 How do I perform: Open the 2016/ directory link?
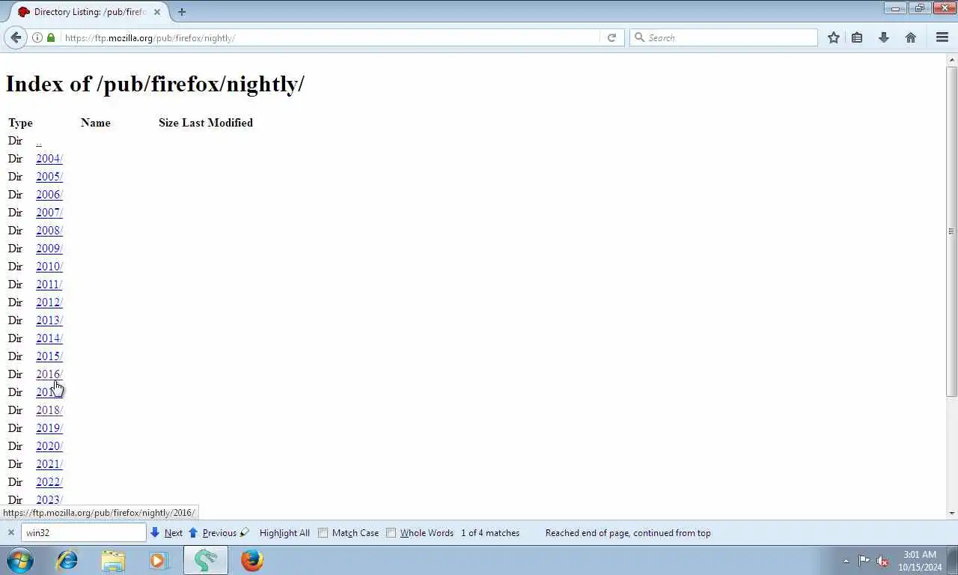(x=49, y=374)
